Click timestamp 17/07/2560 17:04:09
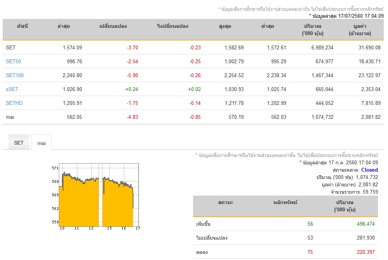 [361, 16]
